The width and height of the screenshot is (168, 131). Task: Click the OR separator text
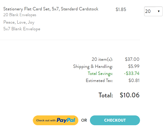coord(84,120)
